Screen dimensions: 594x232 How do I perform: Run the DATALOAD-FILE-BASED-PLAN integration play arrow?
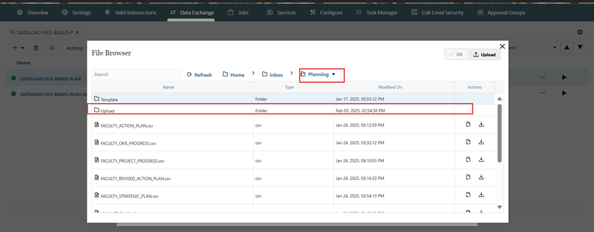point(564,78)
